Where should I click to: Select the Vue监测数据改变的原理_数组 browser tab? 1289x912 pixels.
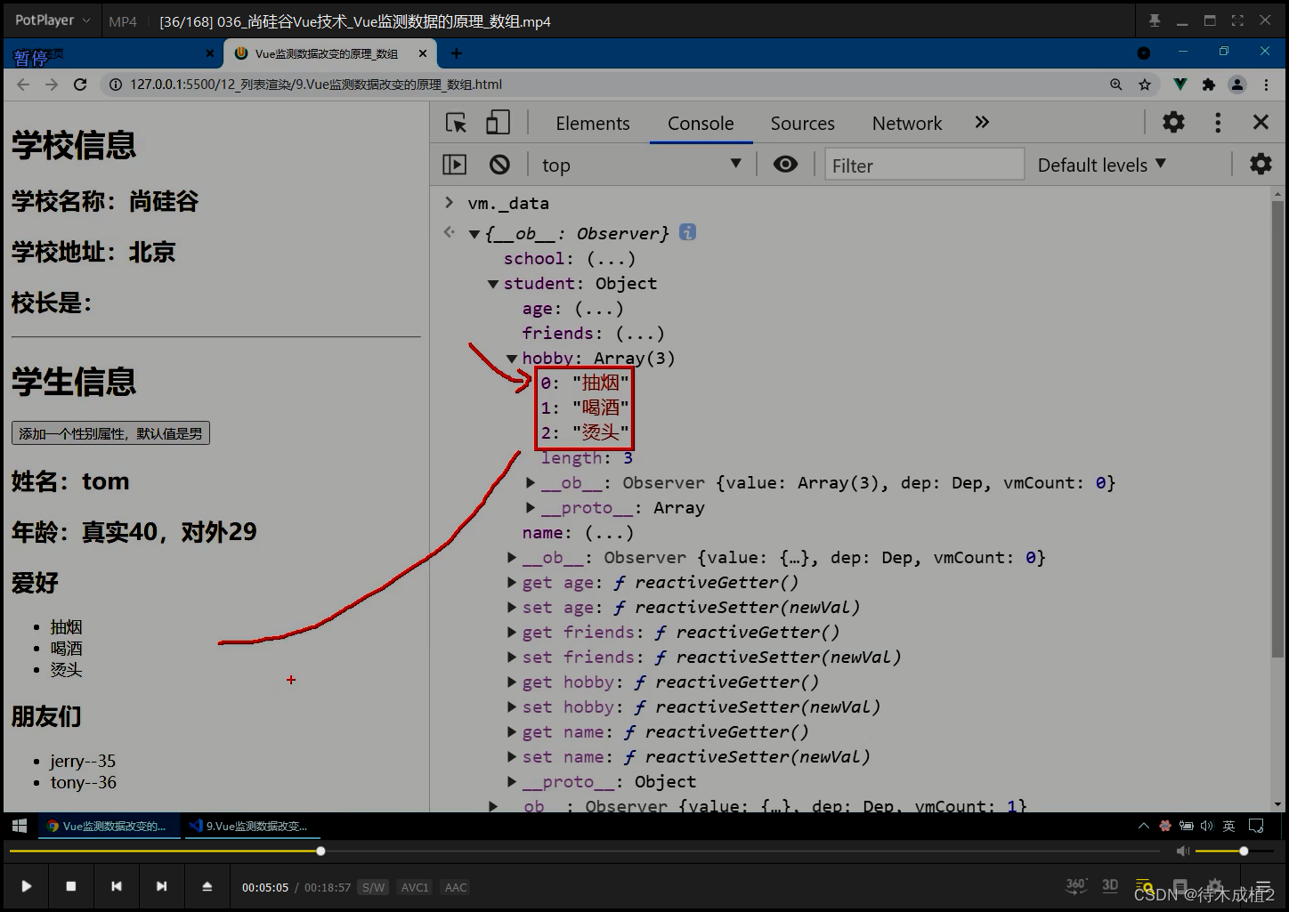[329, 53]
